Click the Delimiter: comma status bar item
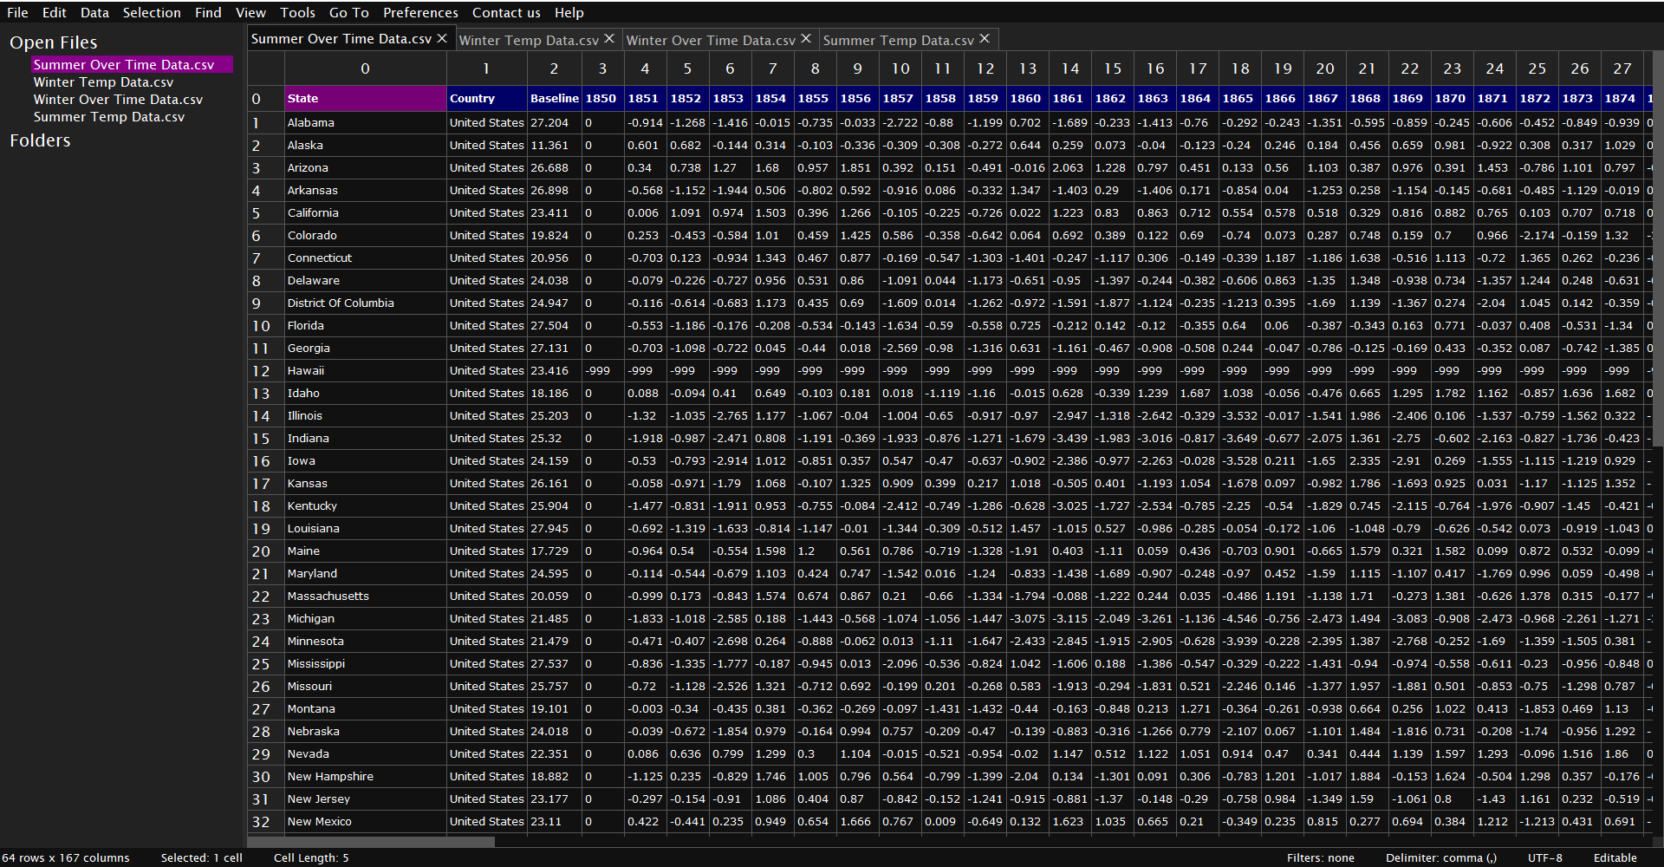This screenshot has height=867, width=1664. coord(1440,857)
